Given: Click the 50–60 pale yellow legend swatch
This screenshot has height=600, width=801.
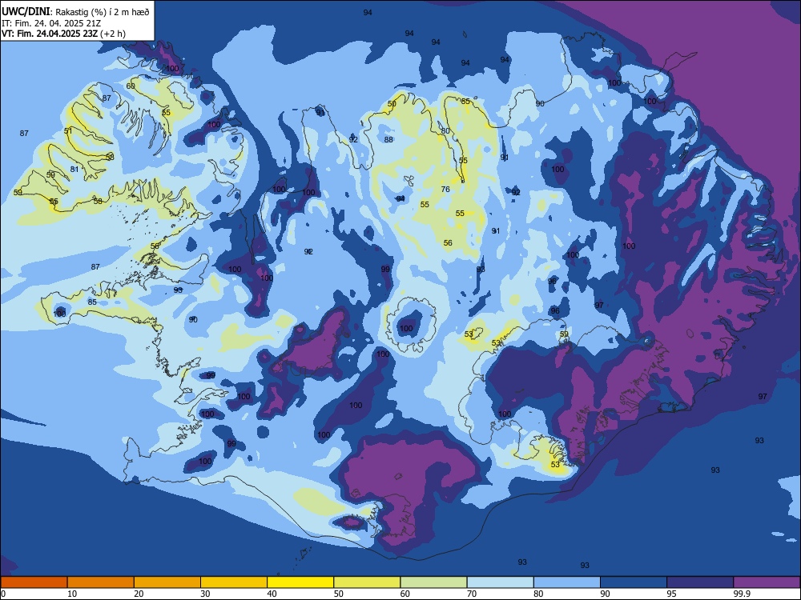Looking at the screenshot, I should pos(367,582).
